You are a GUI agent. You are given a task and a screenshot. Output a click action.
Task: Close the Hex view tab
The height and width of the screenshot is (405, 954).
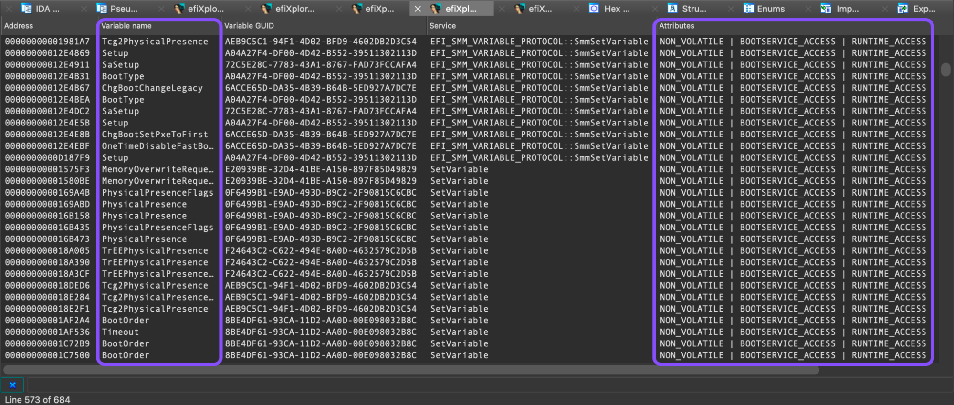(x=577, y=9)
